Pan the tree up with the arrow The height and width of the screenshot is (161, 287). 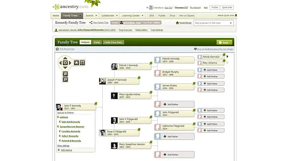point(65,58)
